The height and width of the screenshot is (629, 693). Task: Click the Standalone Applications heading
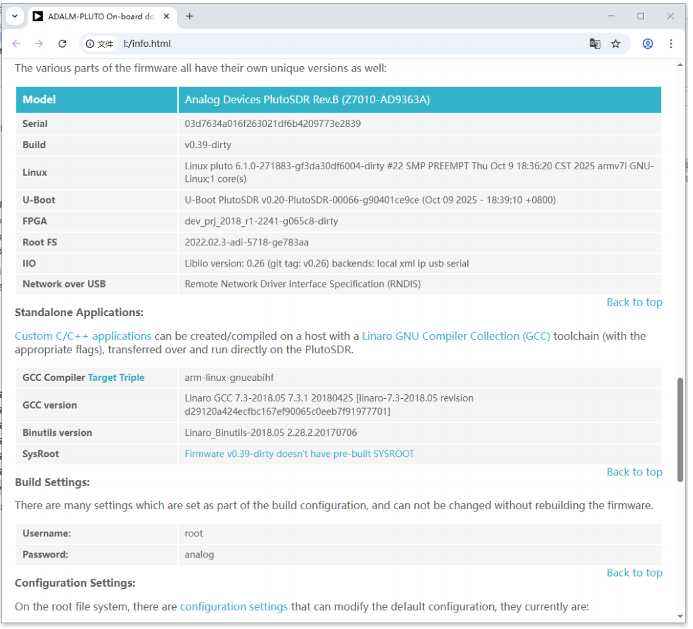pyautogui.click(x=79, y=313)
